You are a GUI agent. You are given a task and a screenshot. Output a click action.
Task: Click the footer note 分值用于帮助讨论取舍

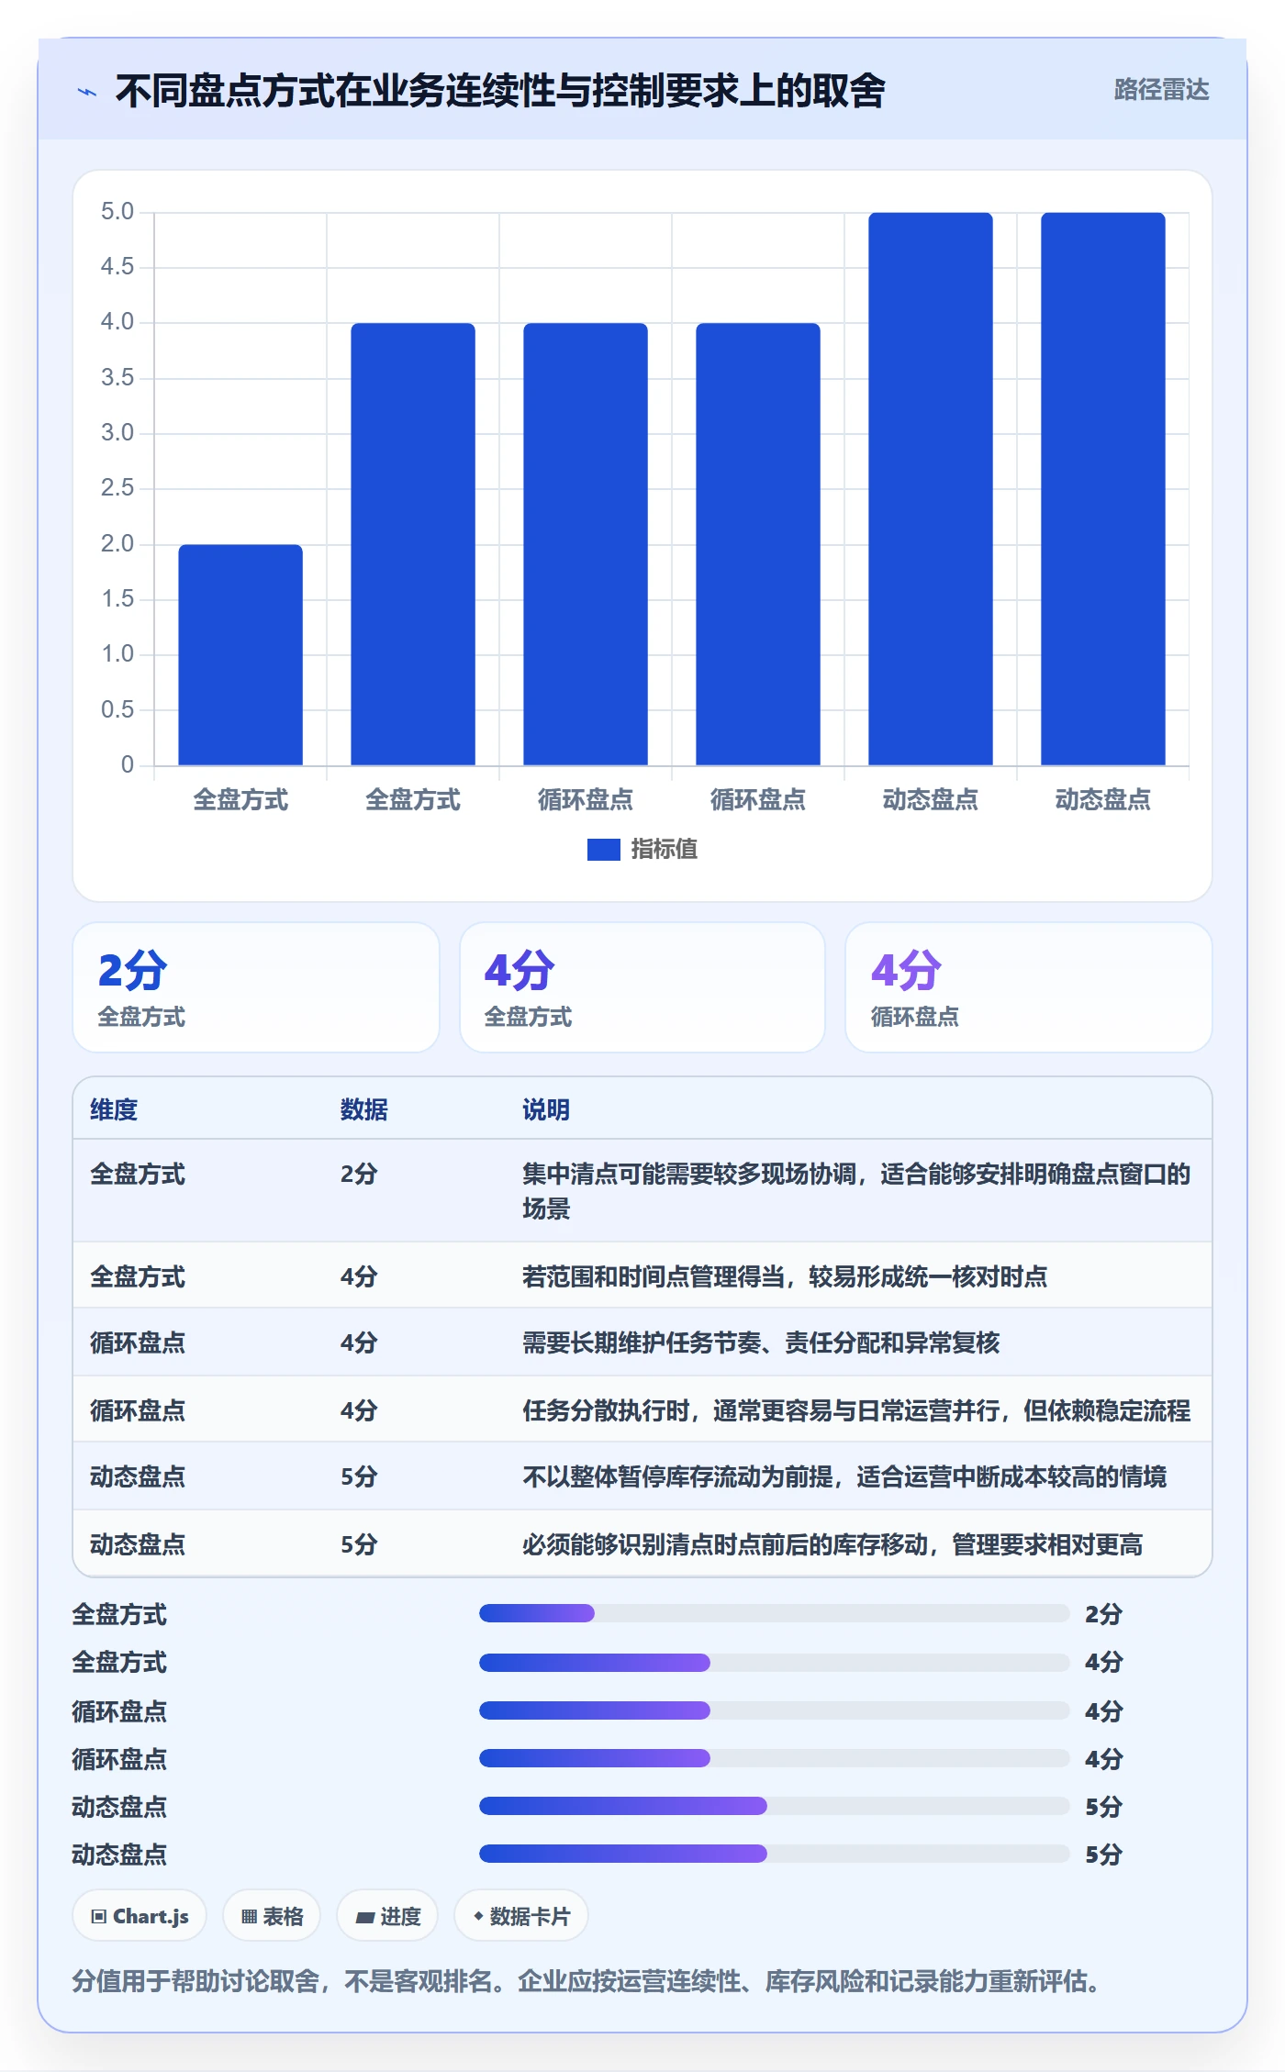587,1982
